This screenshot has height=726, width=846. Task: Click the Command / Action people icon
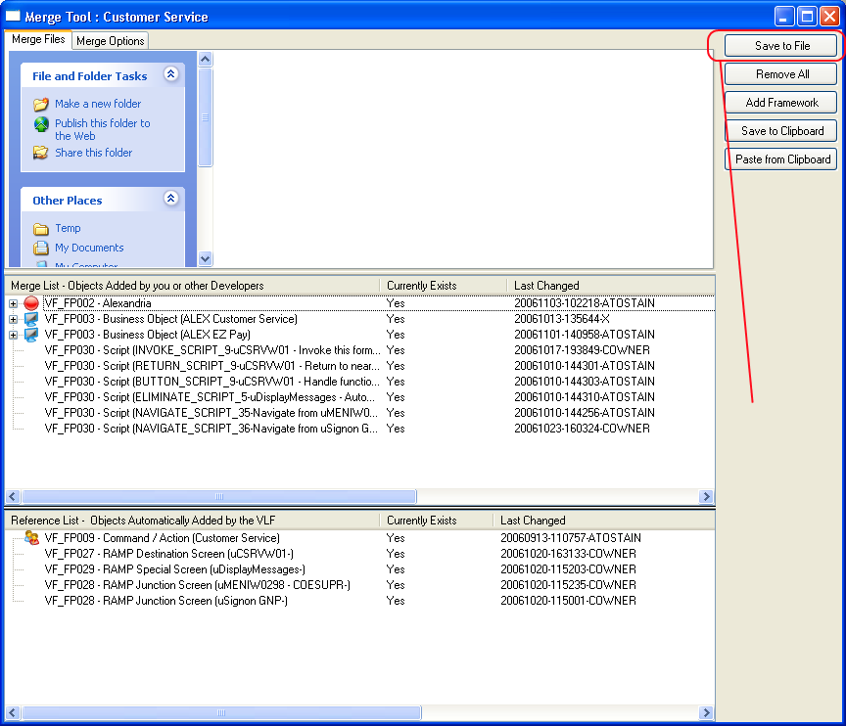32,538
